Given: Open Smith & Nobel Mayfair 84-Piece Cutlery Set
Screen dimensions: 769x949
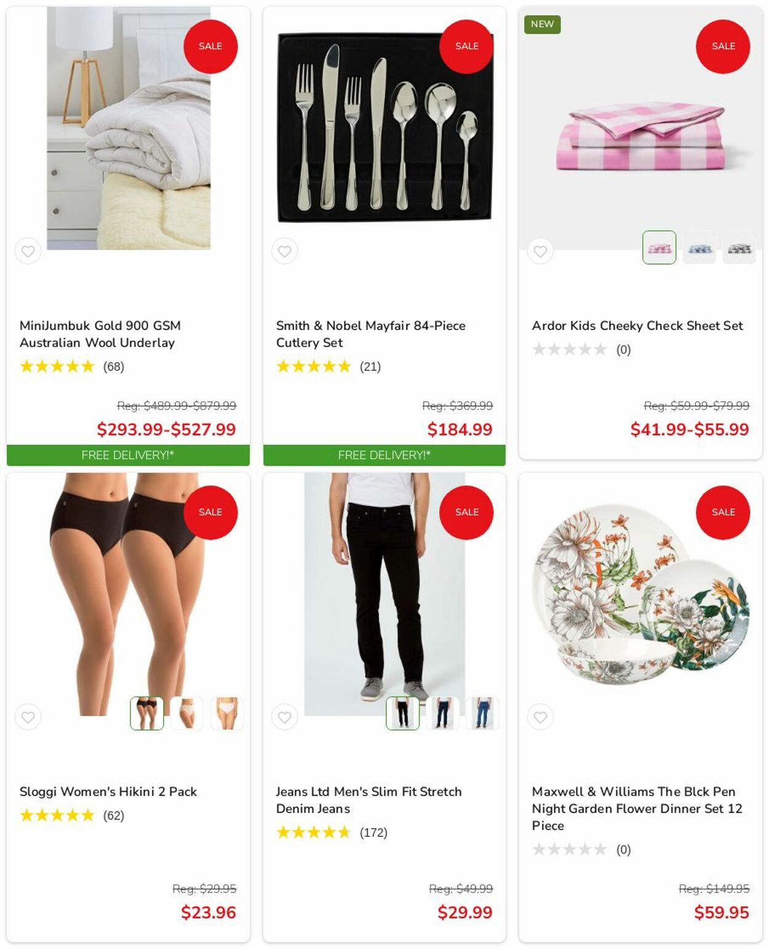Looking at the screenshot, I should (370, 334).
